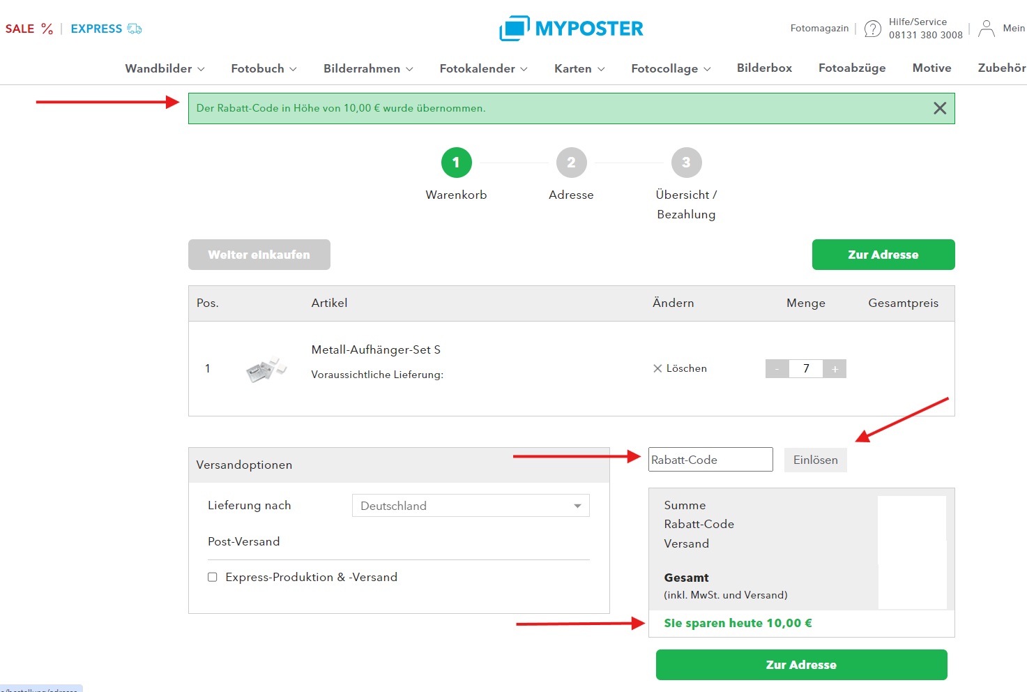
Task: Open the Bilderbox menu item
Action: (764, 68)
